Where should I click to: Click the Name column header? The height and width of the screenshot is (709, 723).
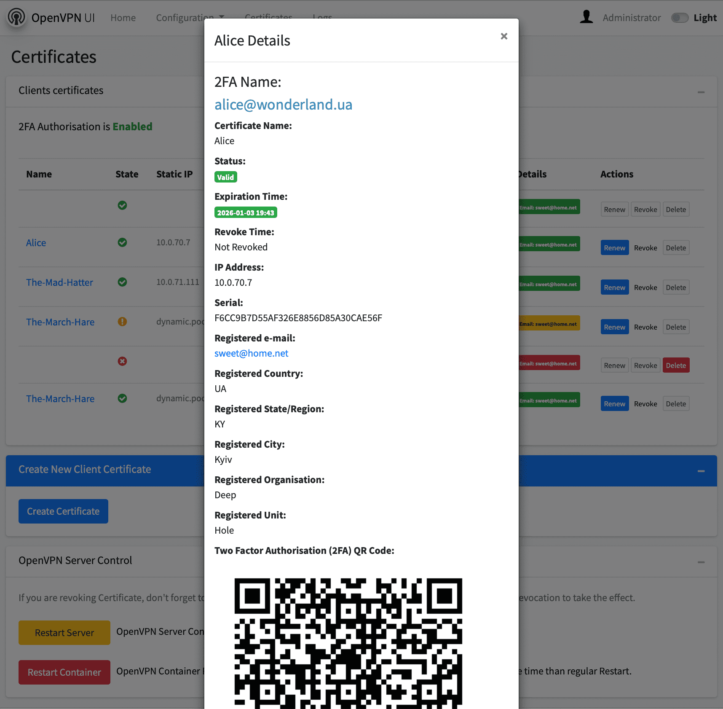click(x=39, y=174)
